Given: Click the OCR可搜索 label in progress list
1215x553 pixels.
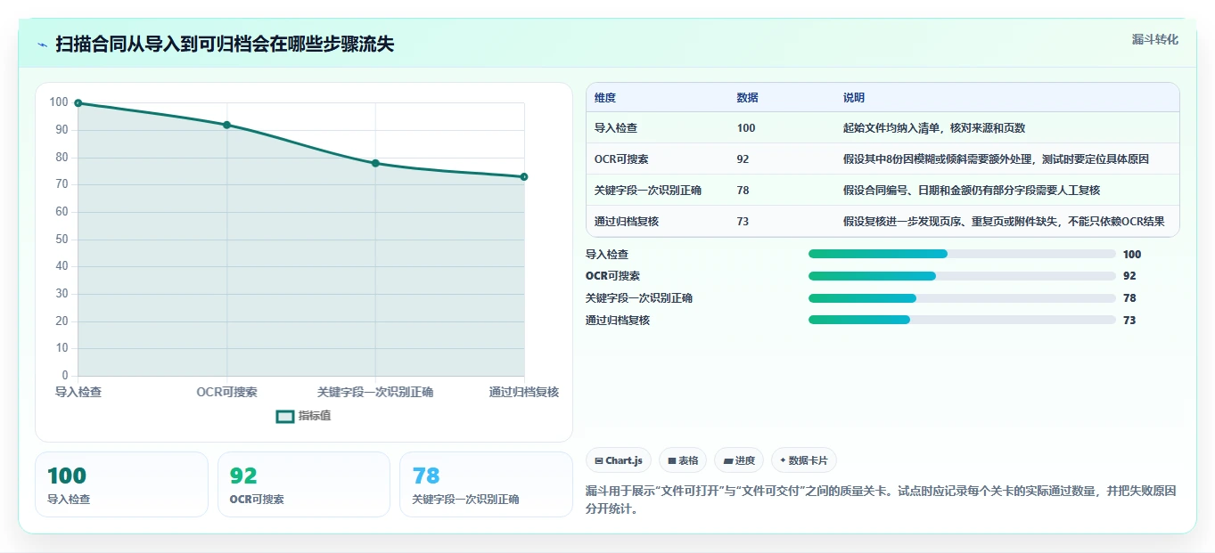Looking at the screenshot, I should 612,276.
